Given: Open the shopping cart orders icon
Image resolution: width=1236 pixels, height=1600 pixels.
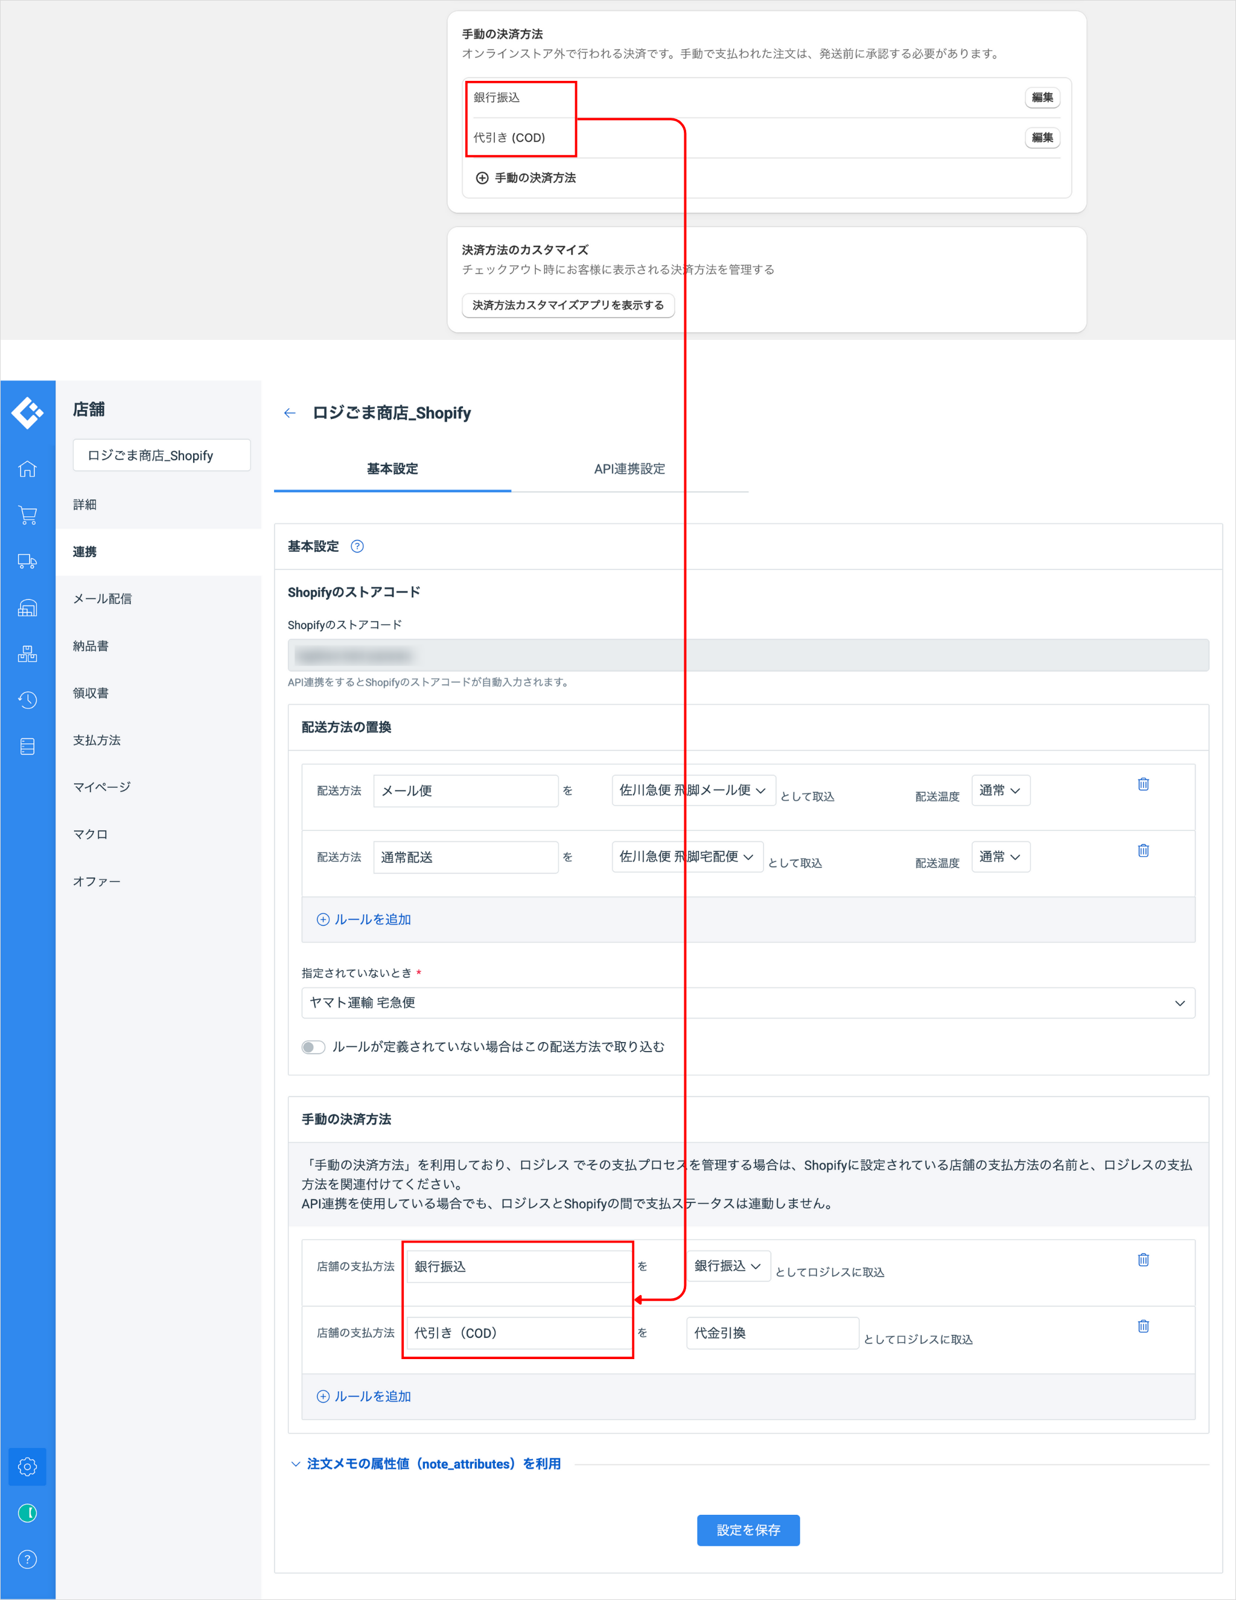Looking at the screenshot, I should pos(27,515).
